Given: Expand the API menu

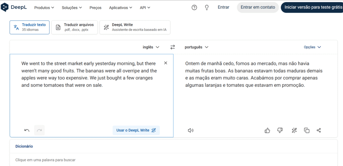Looking at the screenshot, I should tap(145, 8).
